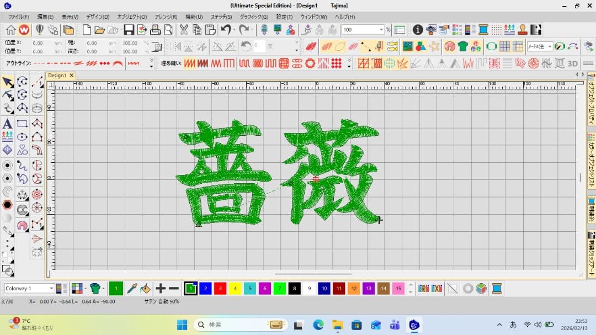
Task: Activate the eyedropper tool near the palette
Action: (x=131, y=289)
